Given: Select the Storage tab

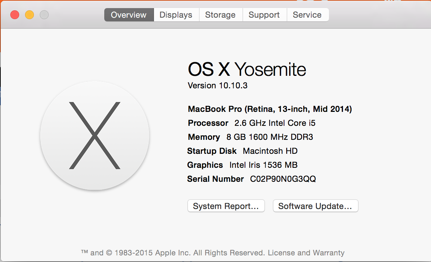Looking at the screenshot, I should (220, 15).
